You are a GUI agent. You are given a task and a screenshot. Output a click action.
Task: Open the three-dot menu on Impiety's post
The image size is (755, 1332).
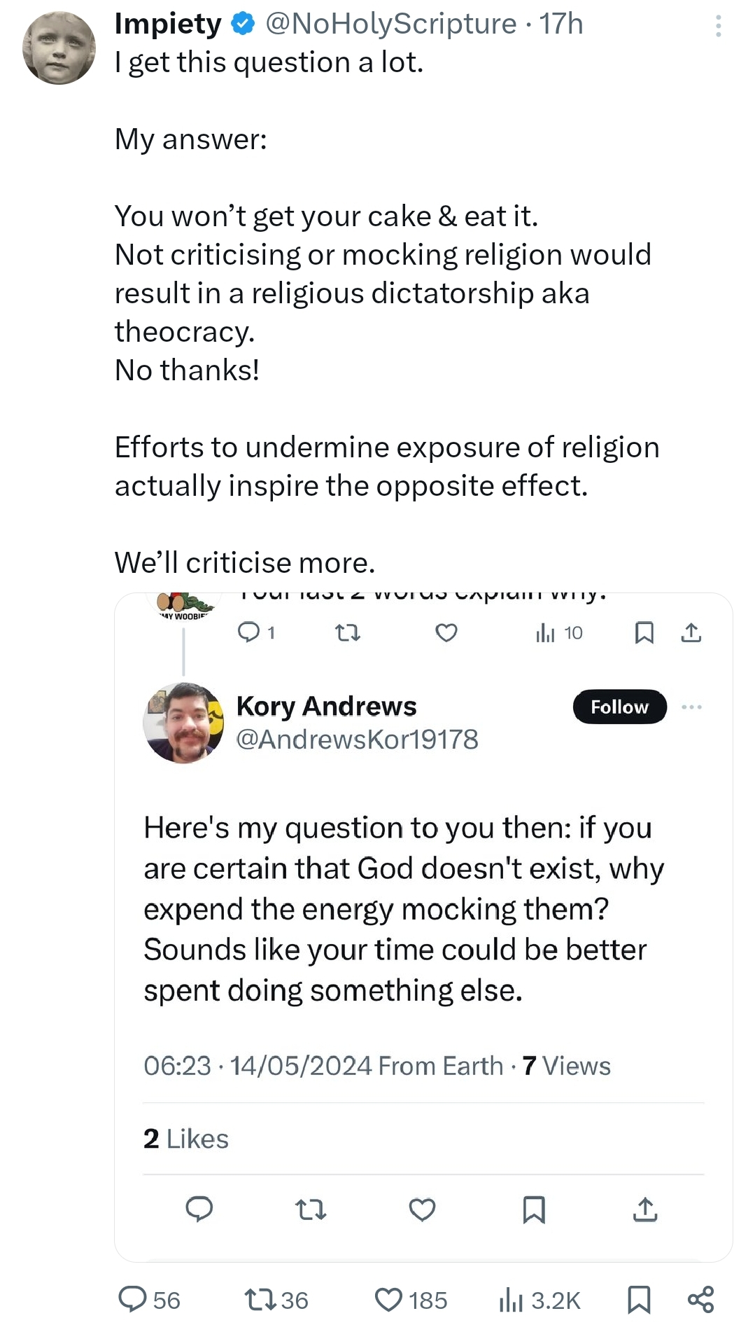pyautogui.click(x=718, y=27)
